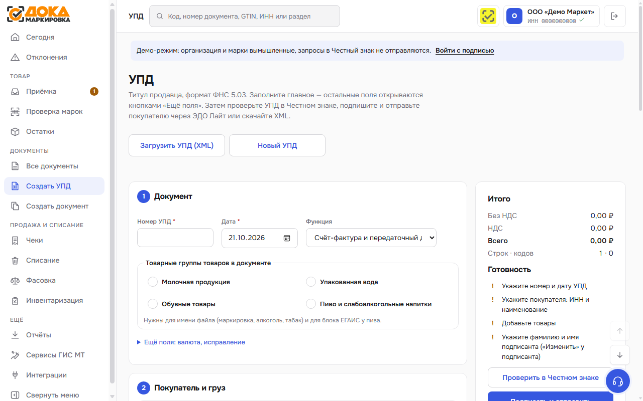Click the Новый УПД button
Viewport: 643px width, 401px height.
tap(277, 145)
